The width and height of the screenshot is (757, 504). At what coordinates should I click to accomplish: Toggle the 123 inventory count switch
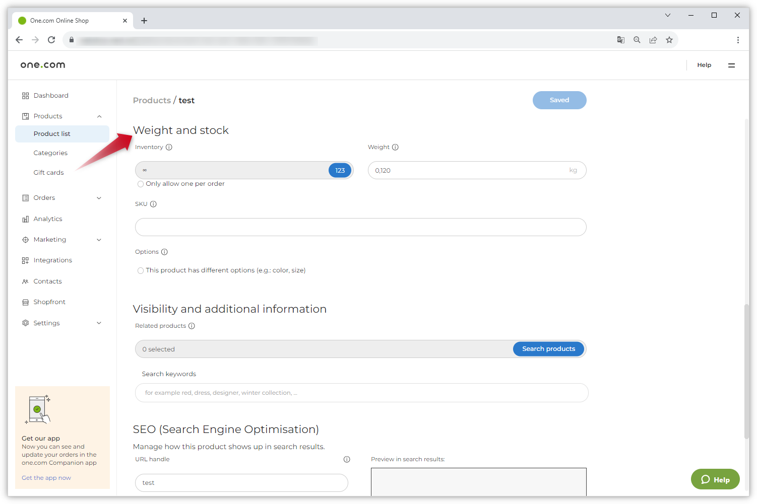tap(340, 171)
